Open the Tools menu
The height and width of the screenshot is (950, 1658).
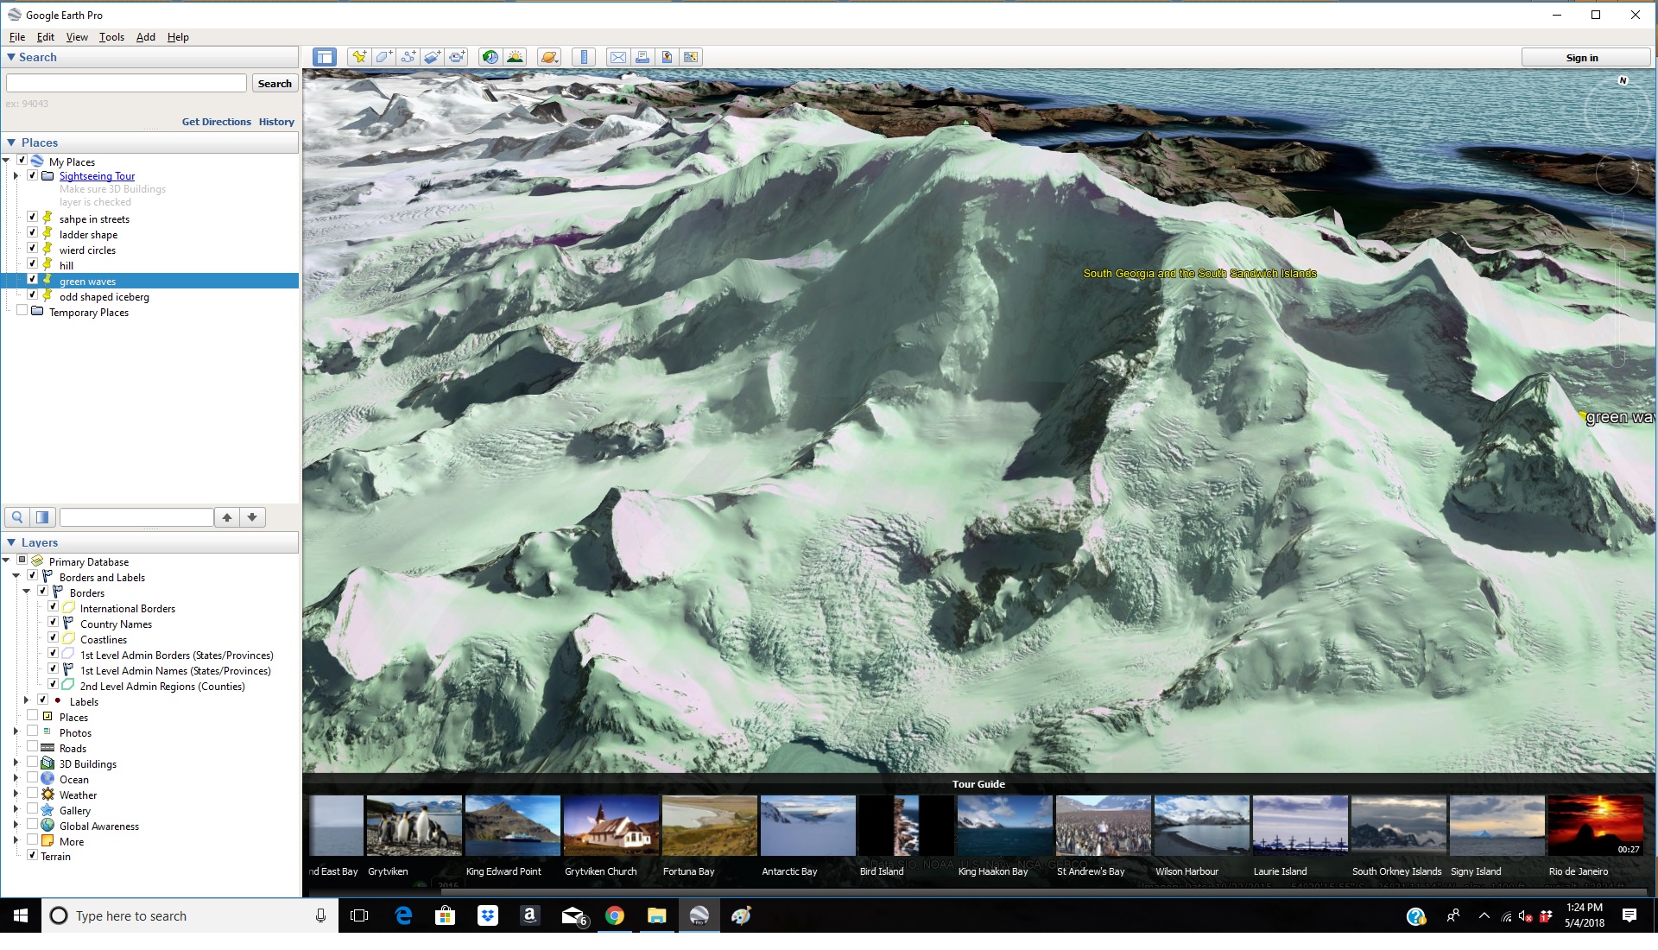[111, 37]
